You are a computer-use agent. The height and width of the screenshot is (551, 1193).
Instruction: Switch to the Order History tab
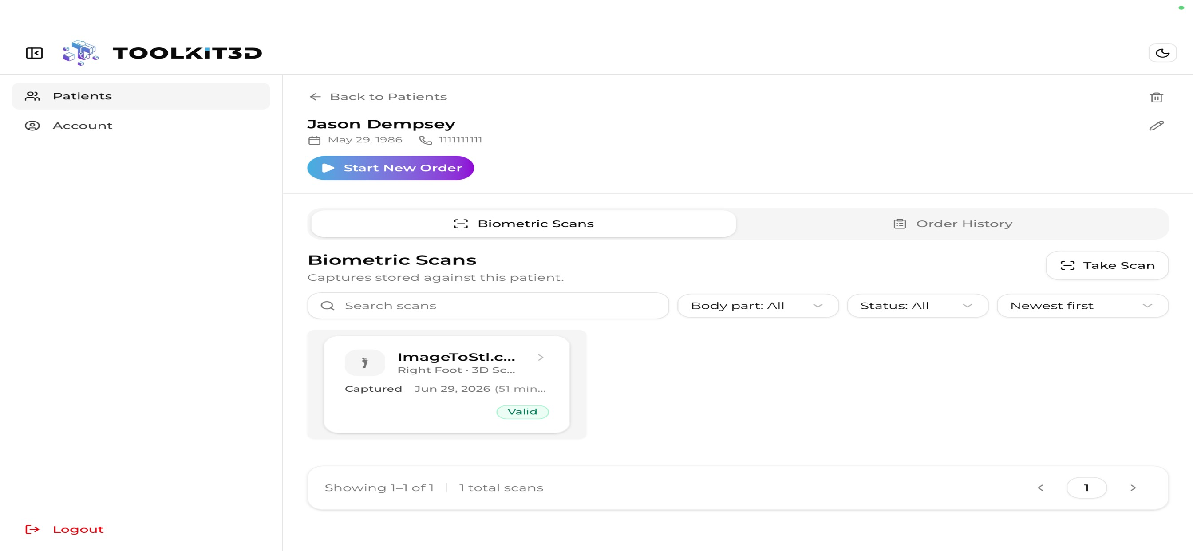952,224
